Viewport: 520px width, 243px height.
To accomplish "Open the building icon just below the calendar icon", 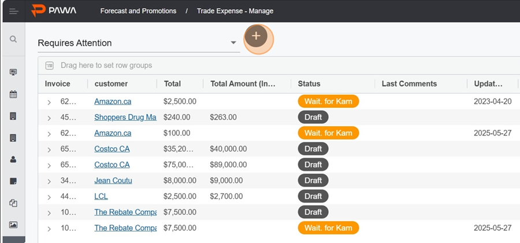I will coord(13,116).
